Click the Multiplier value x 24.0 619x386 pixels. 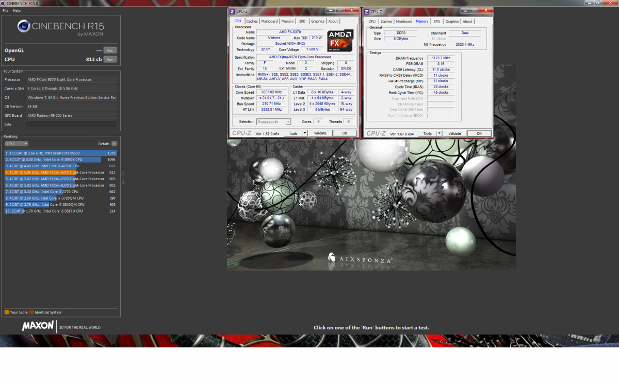[x=272, y=98]
